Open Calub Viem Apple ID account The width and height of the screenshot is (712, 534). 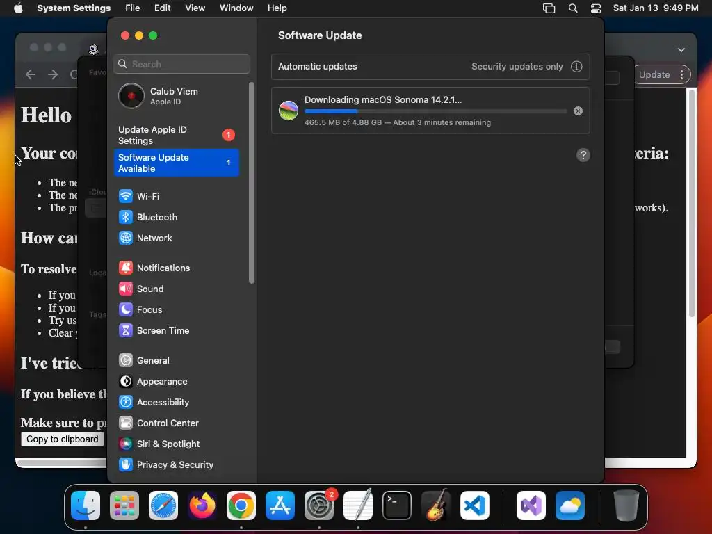point(176,96)
